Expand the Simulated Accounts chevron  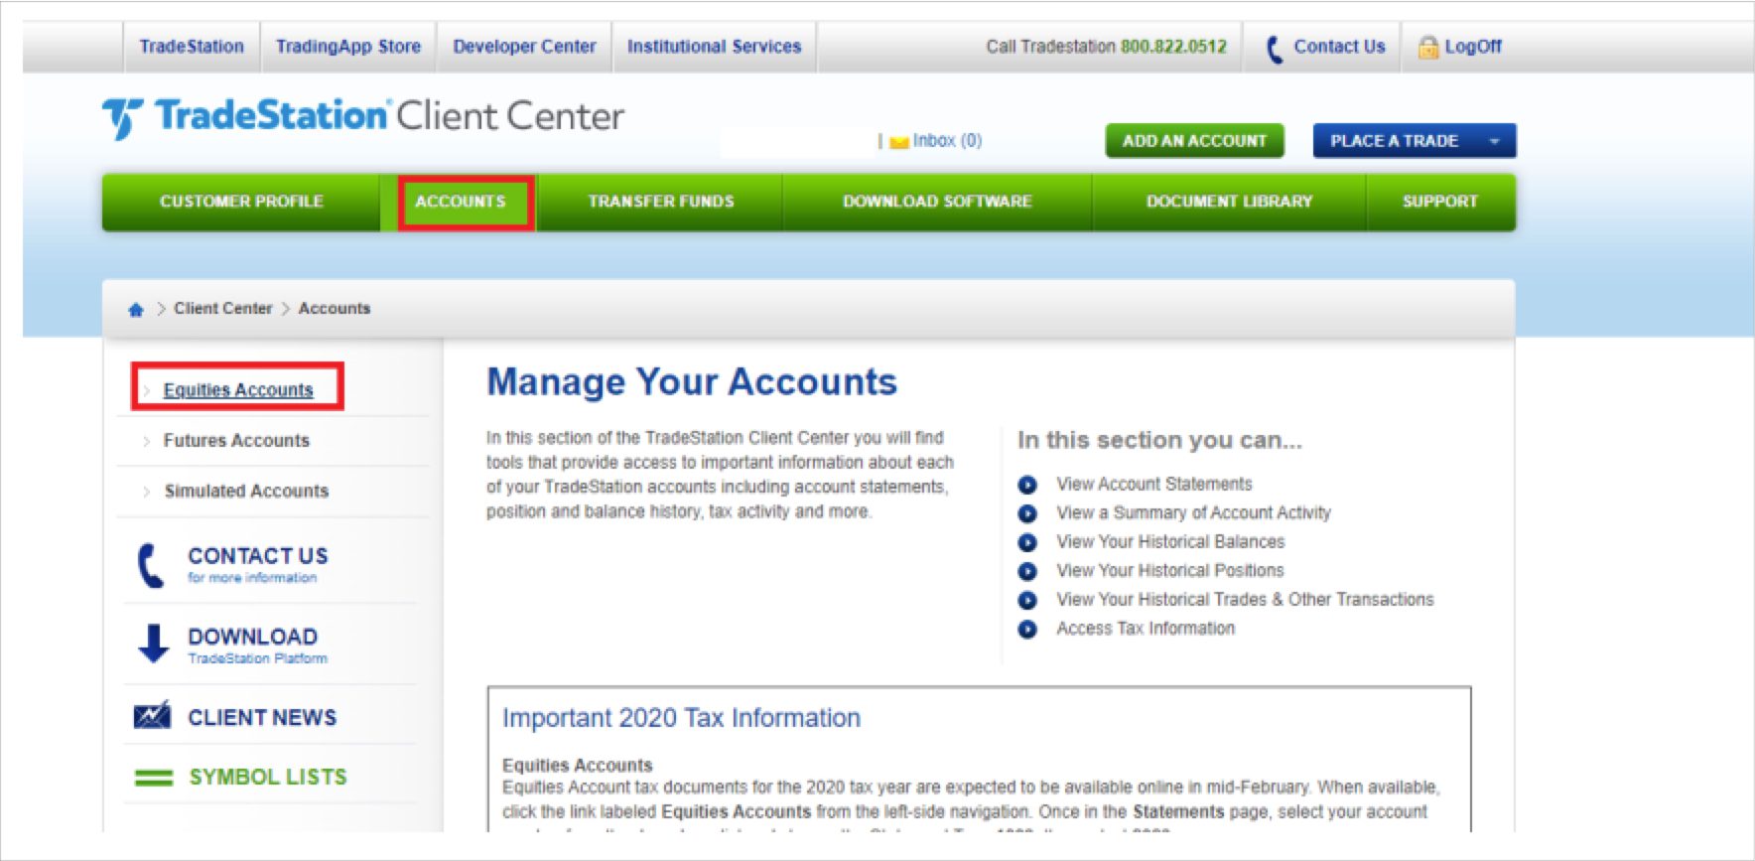(146, 492)
